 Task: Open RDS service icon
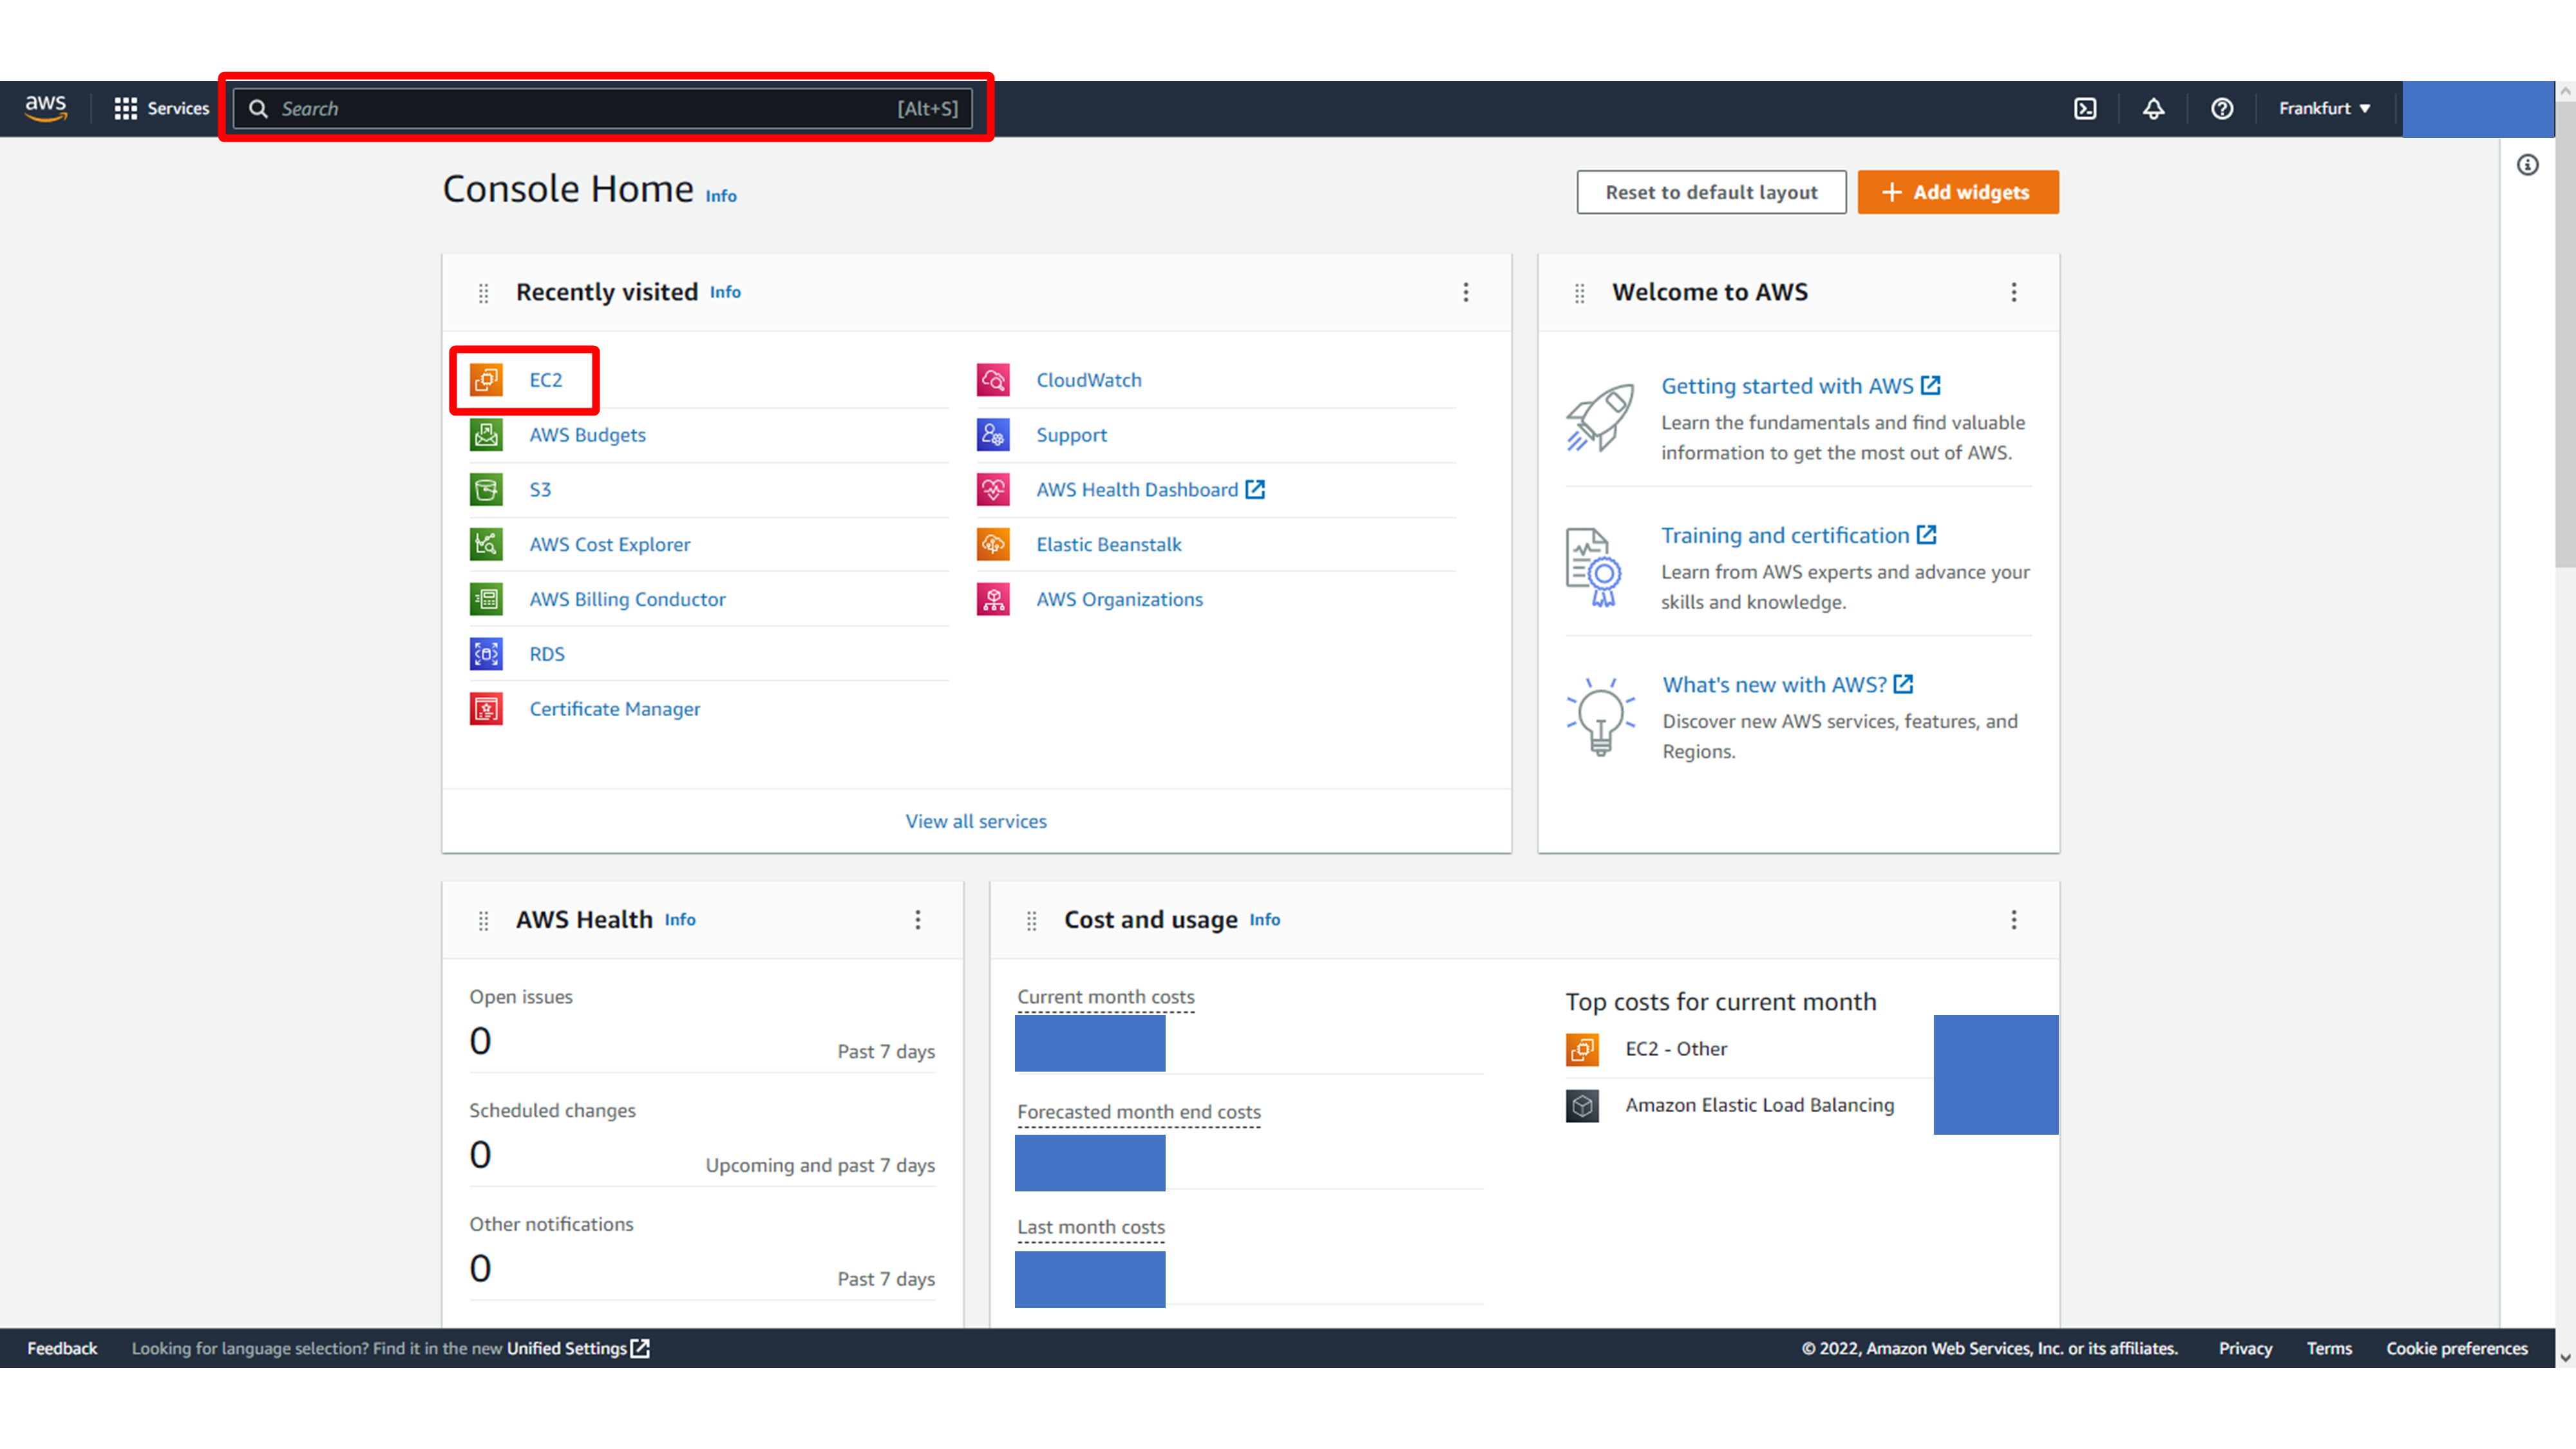tap(486, 654)
